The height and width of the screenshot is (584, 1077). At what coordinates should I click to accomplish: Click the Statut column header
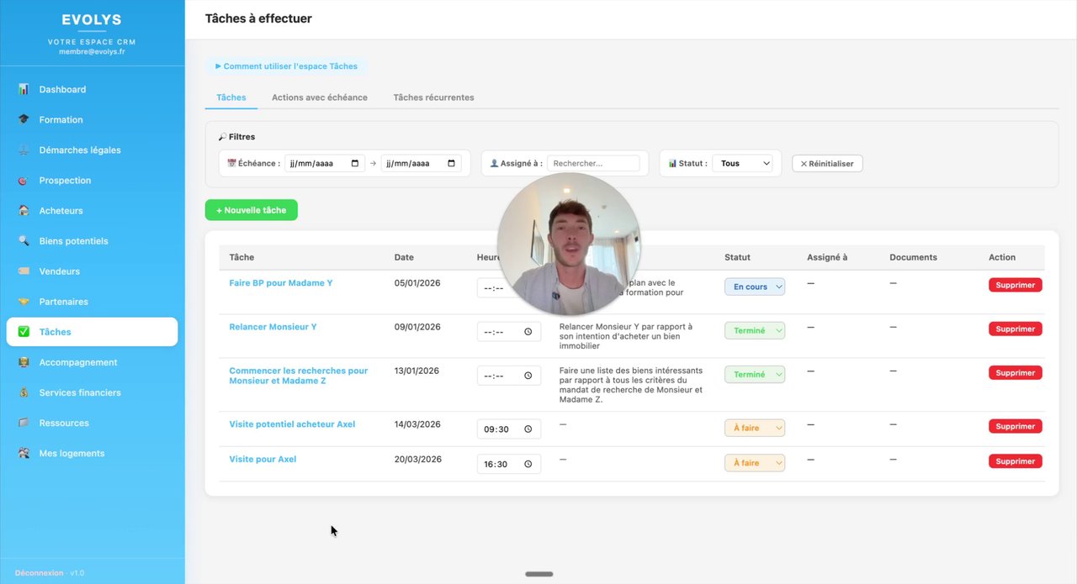coord(737,257)
